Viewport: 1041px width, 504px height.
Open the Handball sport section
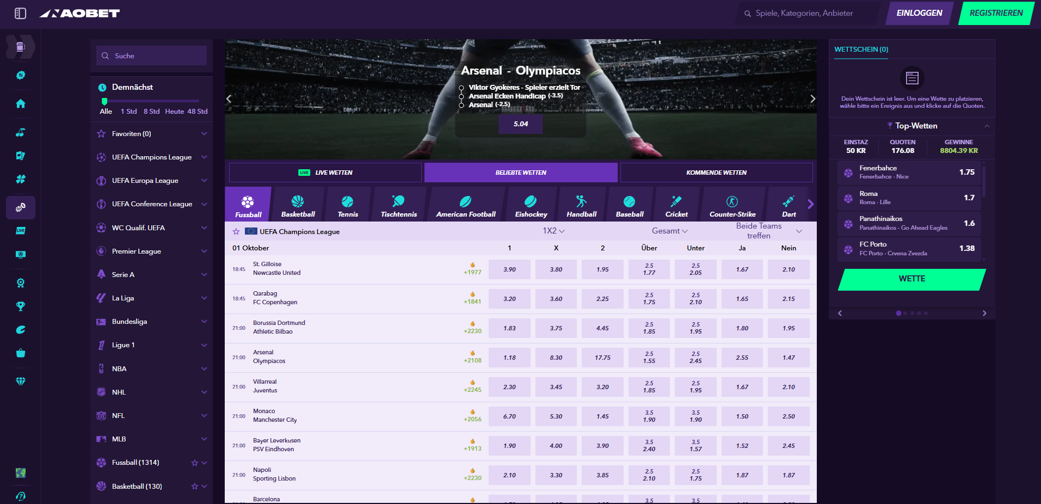coord(580,204)
